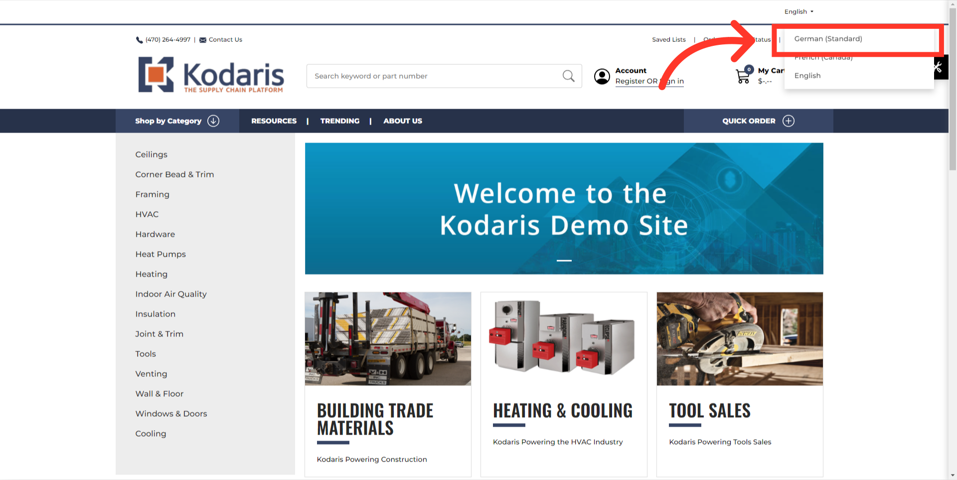Open the Wall & Floor category
Image resolution: width=957 pixels, height=480 pixels.
(159, 394)
